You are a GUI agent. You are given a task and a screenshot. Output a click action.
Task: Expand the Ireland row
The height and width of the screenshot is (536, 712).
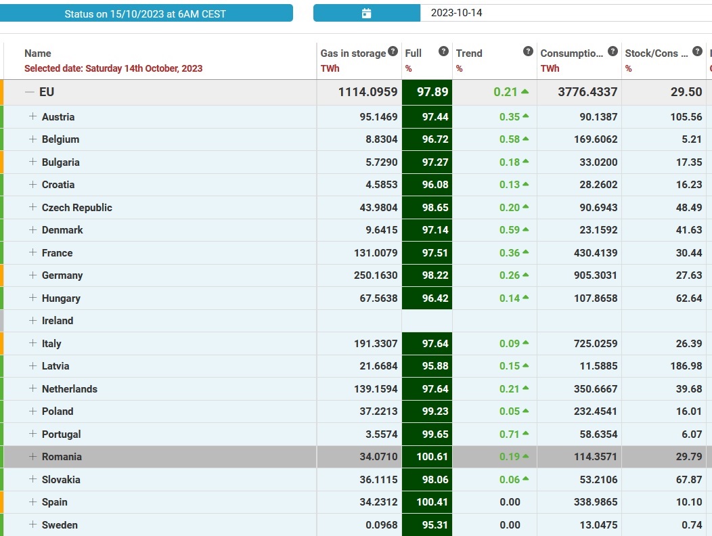[32, 320]
